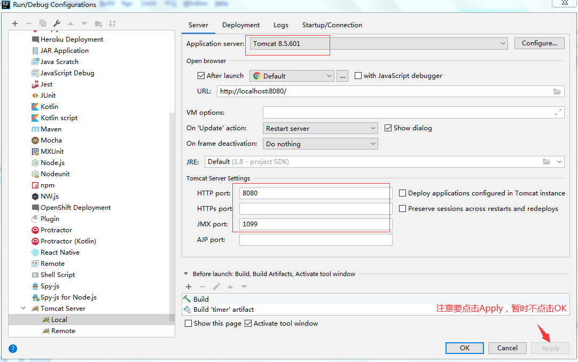The height and width of the screenshot is (362, 578).
Task: Add a before launch task plus icon
Action: coord(189,287)
